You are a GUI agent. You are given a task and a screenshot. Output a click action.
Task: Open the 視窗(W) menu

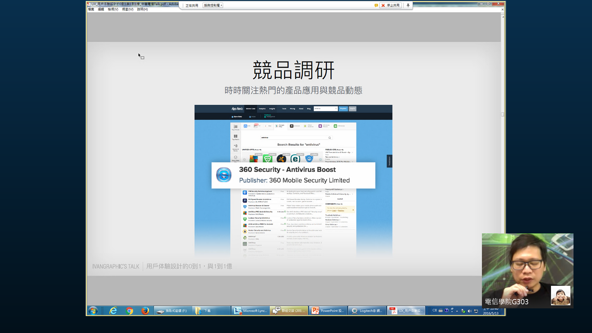(x=127, y=9)
